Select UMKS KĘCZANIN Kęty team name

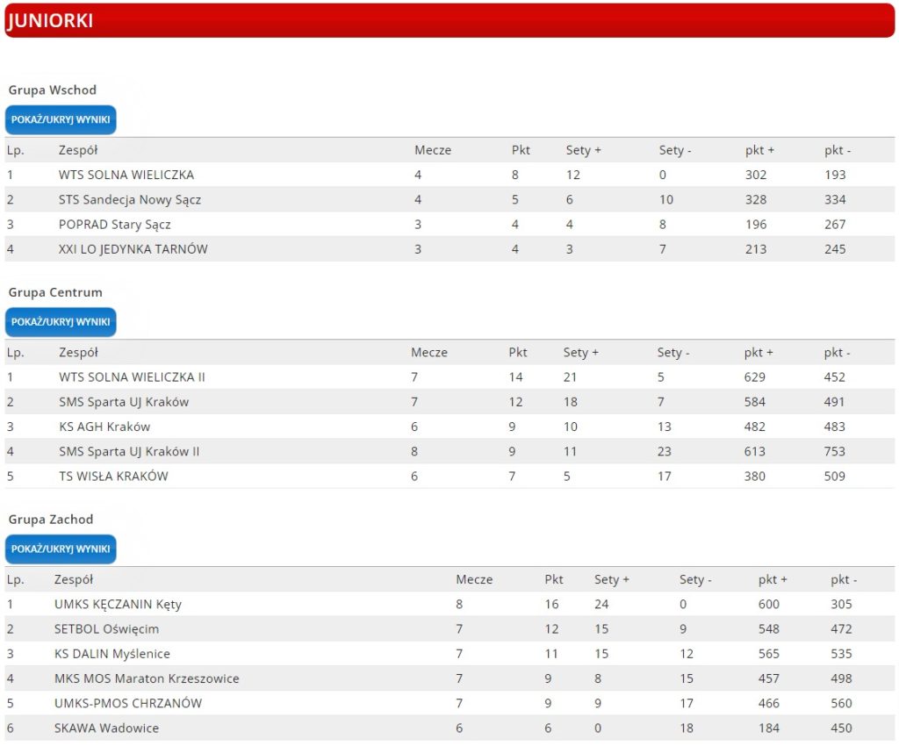coord(119,605)
